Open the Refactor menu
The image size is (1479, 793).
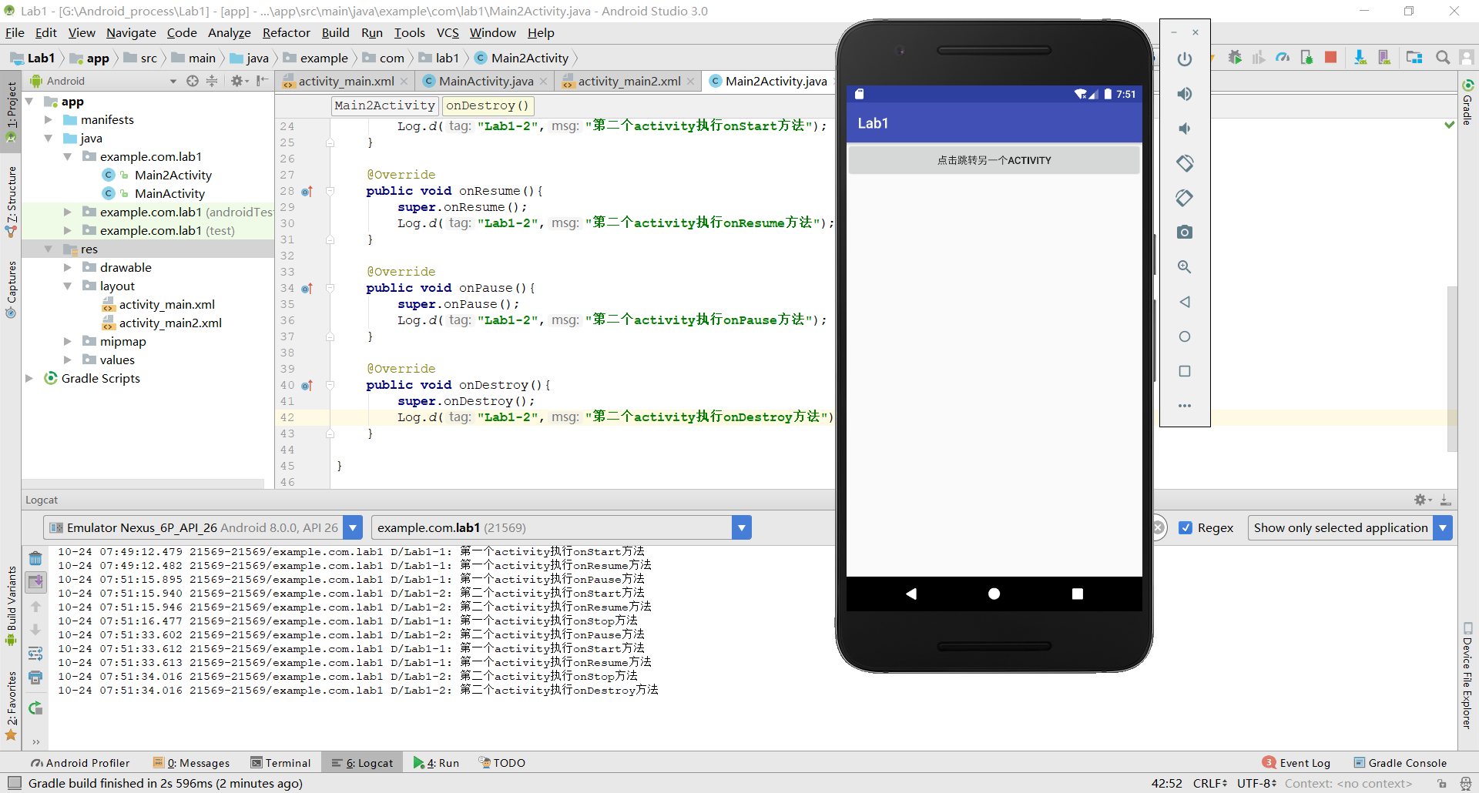point(286,32)
